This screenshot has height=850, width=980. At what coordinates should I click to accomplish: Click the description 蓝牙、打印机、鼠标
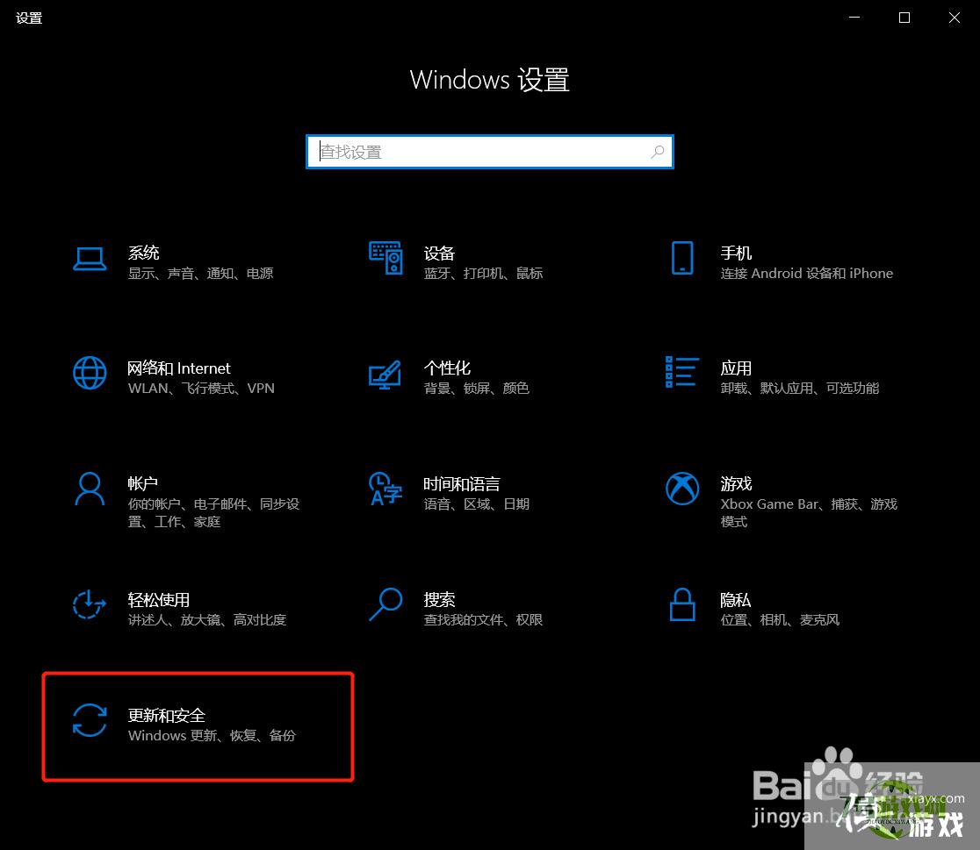point(483,273)
